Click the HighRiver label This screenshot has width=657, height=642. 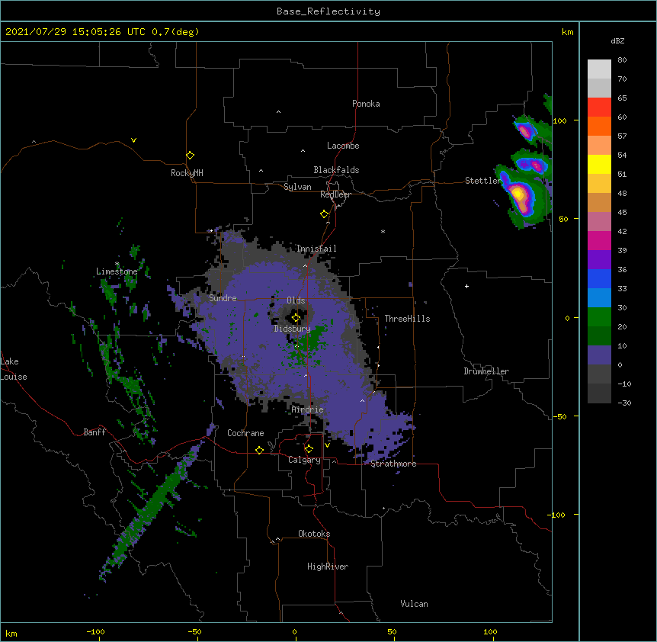(328, 567)
